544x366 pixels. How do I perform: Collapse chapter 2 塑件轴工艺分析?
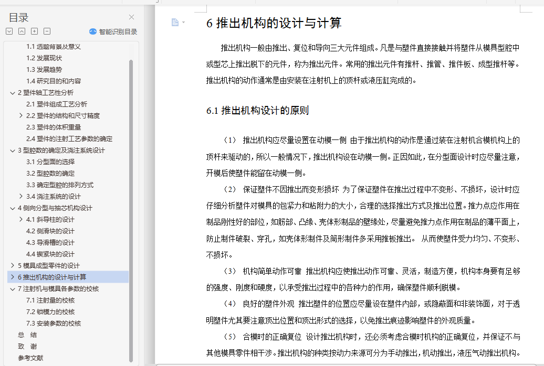[13, 93]
